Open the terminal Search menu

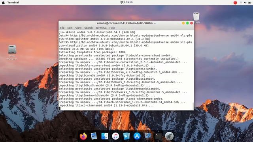89,28
